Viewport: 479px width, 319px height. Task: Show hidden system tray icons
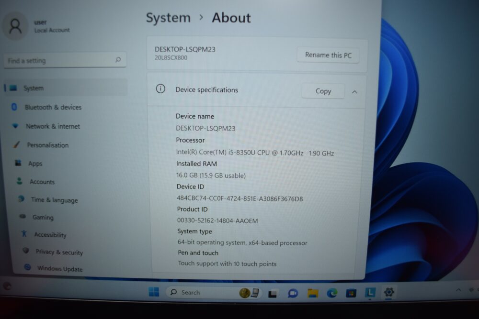coord(458,290)
